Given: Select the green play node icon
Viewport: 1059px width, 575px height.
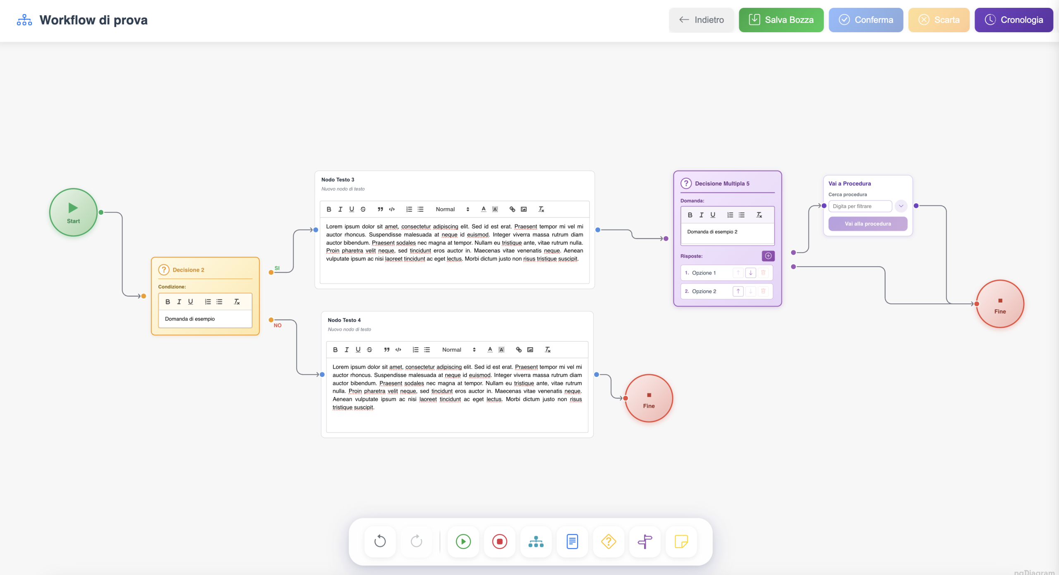Looking at the screenshot, I should pyautogui.click(x=463, y=542).
